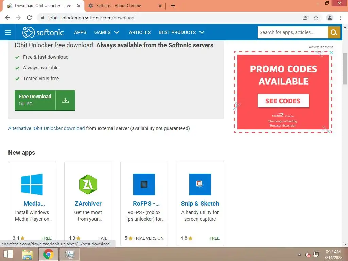Share this page icon in address bar
This screenshot has height=261, width=348.
click(x=305, y=18)
